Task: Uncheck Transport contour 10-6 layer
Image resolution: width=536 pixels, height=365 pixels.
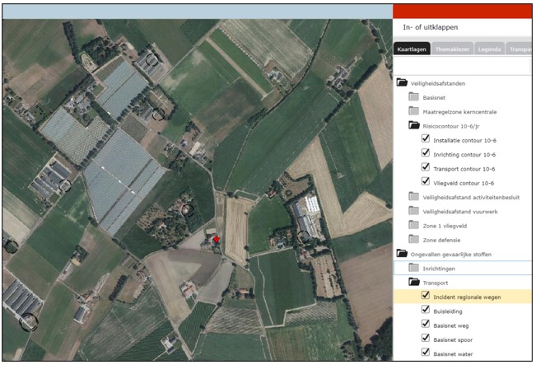Action: 425,167
